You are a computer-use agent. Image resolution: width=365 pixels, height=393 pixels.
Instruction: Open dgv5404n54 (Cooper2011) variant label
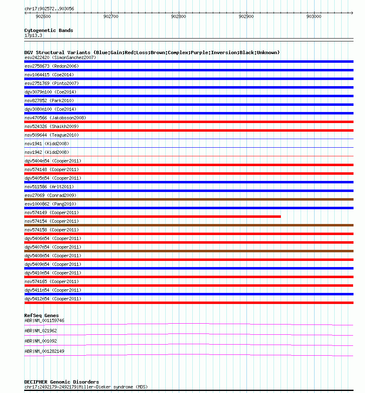coord(53,161)
